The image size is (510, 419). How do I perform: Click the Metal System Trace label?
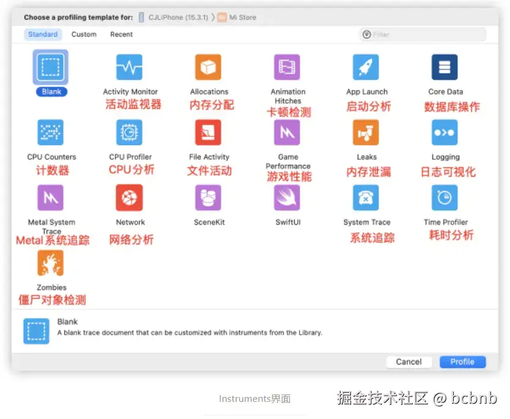pos(51,227)
